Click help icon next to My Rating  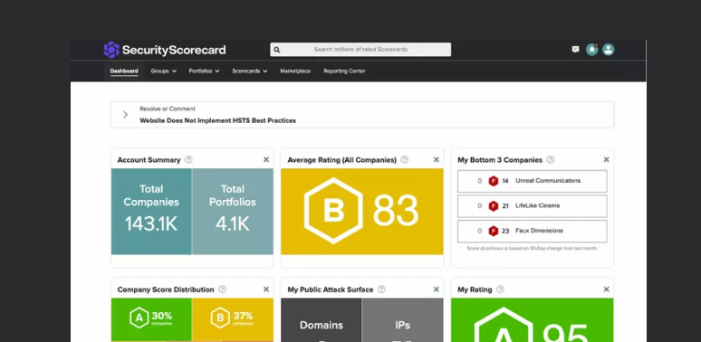(500, 290)
